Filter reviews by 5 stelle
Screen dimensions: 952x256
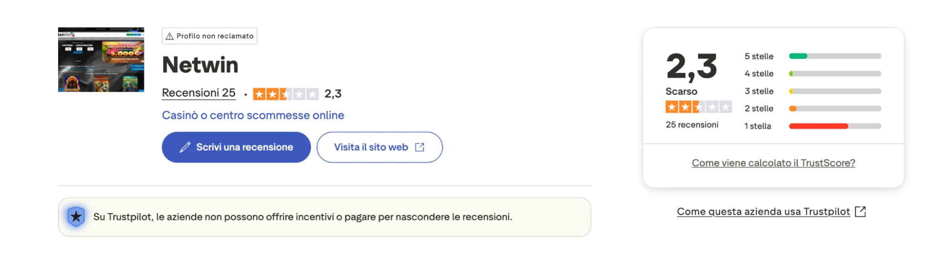[x=759, y=56]
